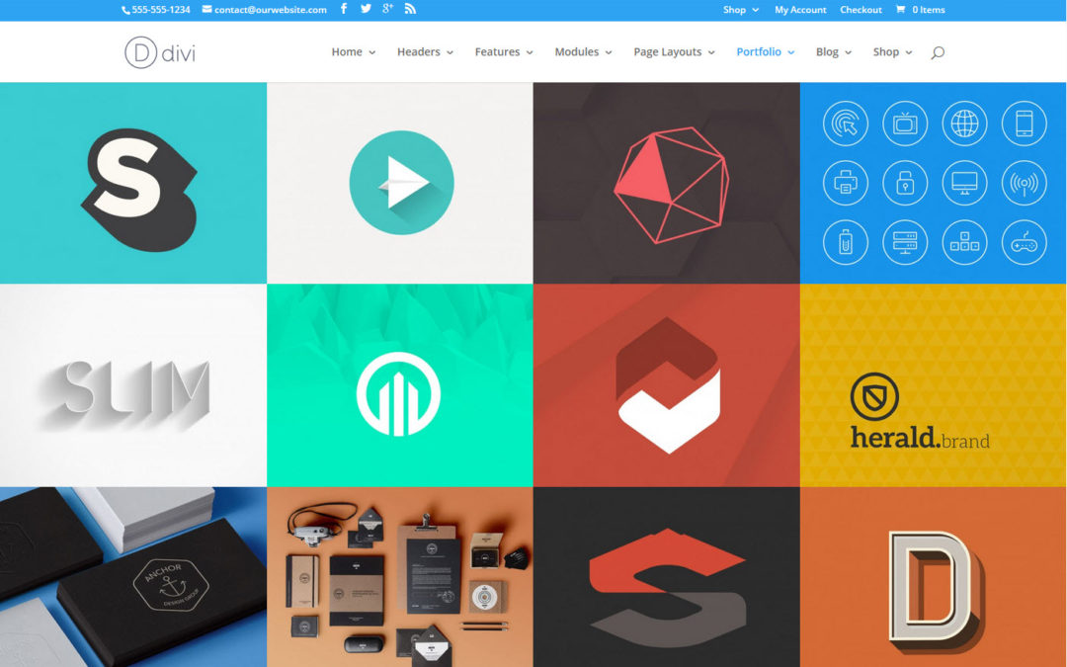This screenshot has width=1067, height=667.
Task: Open the orange letter D tile
Action: 933,577
